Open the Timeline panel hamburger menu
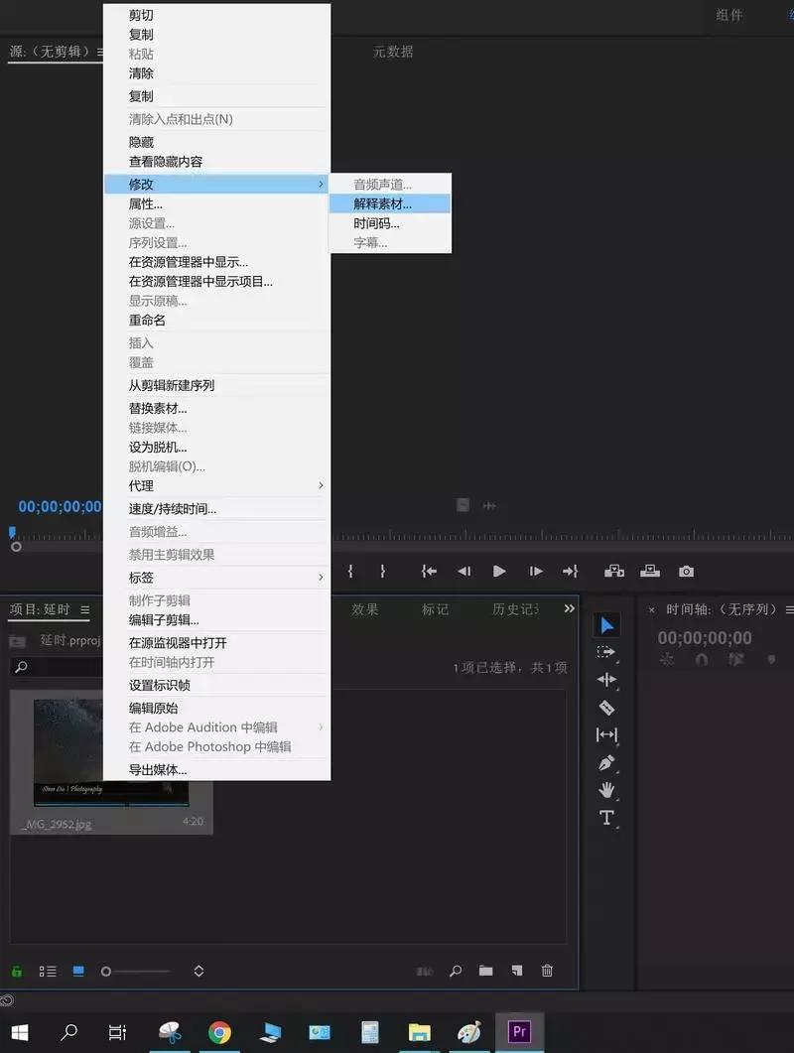The width and height of the screenshot is (794, 1053). click(x=789, y=610)
